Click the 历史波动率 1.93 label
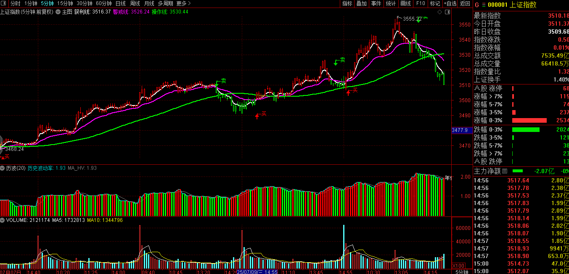This screenshot has height=274, width=569. pyautogui.click(x=47, y=168)
